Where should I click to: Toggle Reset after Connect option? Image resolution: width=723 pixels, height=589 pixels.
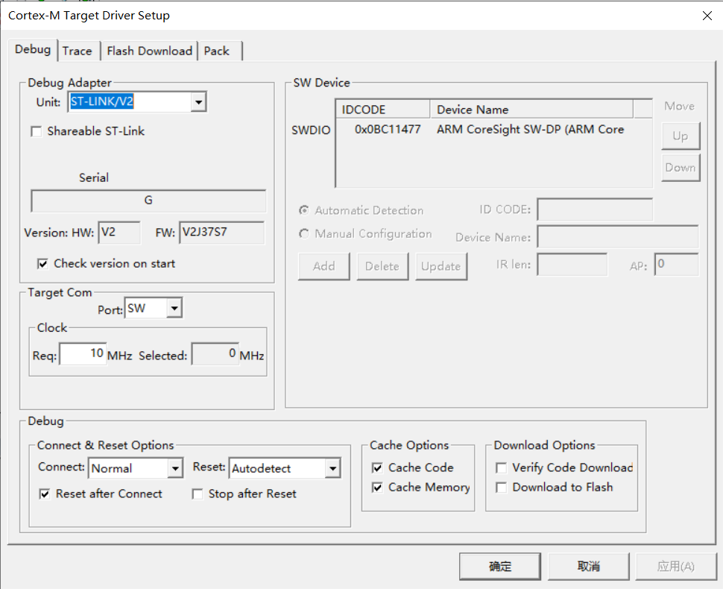45,494
